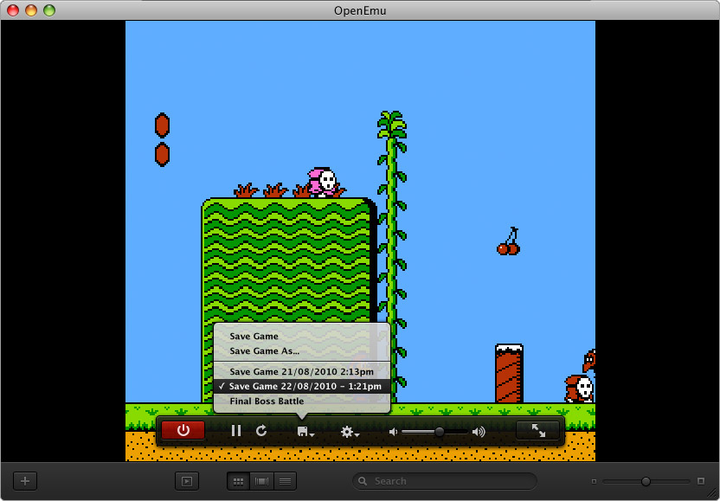Choose Save Game from the popup menu
Screen dimensions: 720x501
(302, 336)
